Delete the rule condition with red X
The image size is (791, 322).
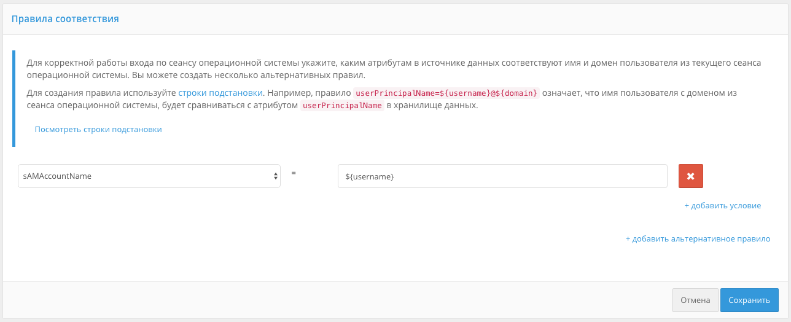point(690,176)
